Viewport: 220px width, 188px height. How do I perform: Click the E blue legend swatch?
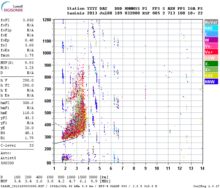pyautogui.click(x=211, y=34)
